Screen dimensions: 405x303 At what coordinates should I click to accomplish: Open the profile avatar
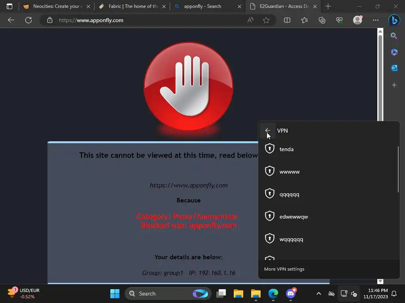pyautogui.click(x=358, y=20)
